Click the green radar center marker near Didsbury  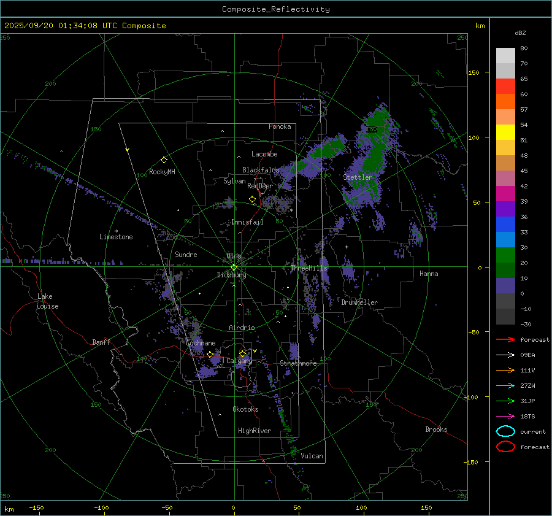pyautogui.click(x=234, y=266)
